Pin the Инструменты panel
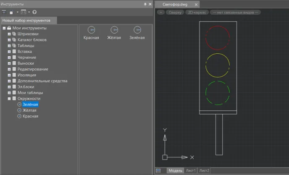The height and width of the screenshot is (175, 289). pos(145,4)
